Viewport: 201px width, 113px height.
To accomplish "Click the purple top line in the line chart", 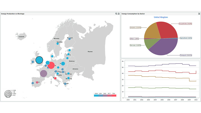I will click(162, 65).
